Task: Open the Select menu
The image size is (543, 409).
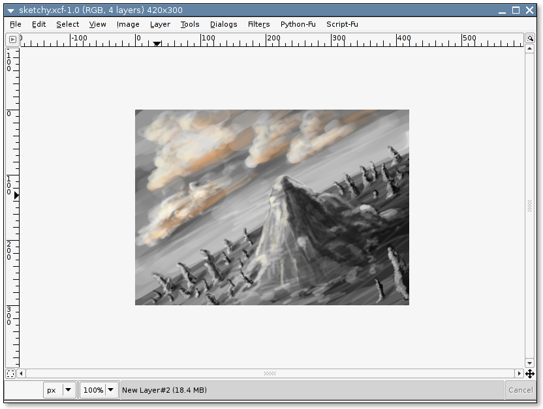Action: point(67,24)
